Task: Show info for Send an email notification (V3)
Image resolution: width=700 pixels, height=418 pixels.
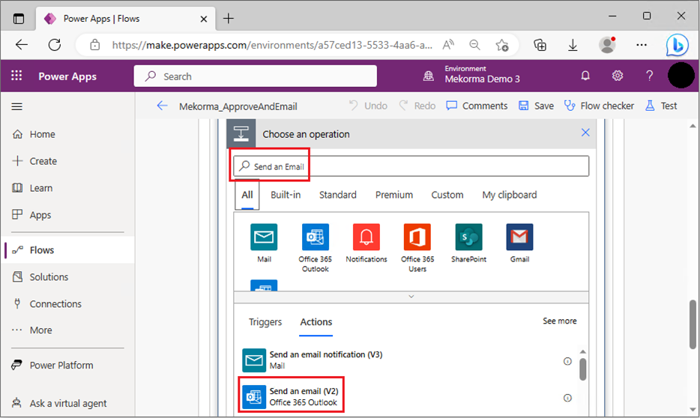Action: [x=567, y=361]
